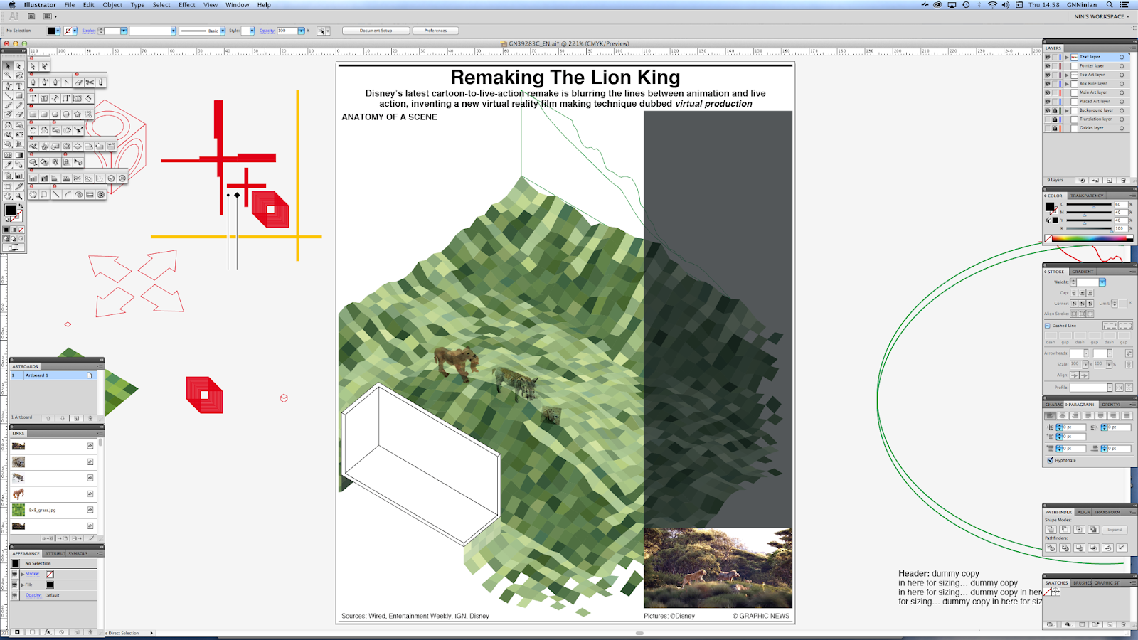Hide the Main Art layer

click(x=1047, y=92)
